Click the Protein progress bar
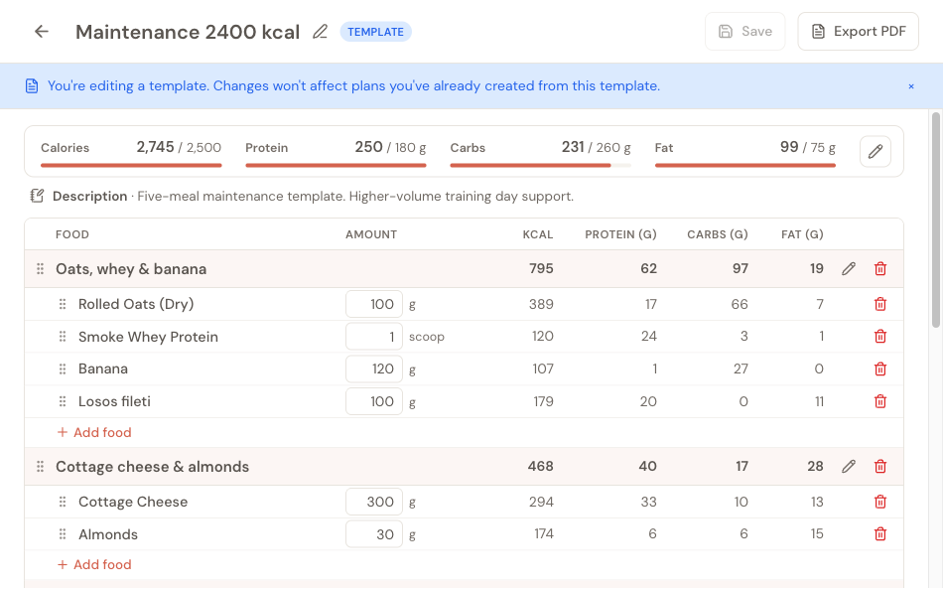 pos(336,165)
